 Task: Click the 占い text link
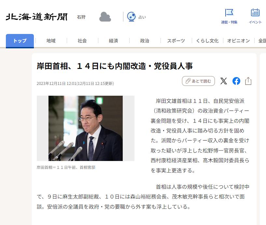click(142, 17)
